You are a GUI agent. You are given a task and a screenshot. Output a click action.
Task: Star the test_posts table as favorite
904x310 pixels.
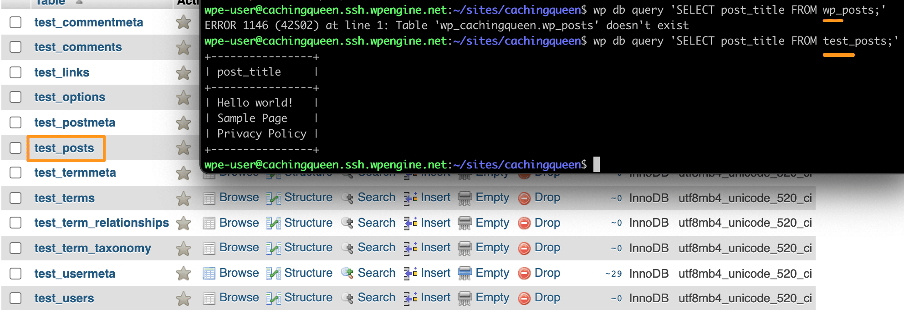click(184, 147)
